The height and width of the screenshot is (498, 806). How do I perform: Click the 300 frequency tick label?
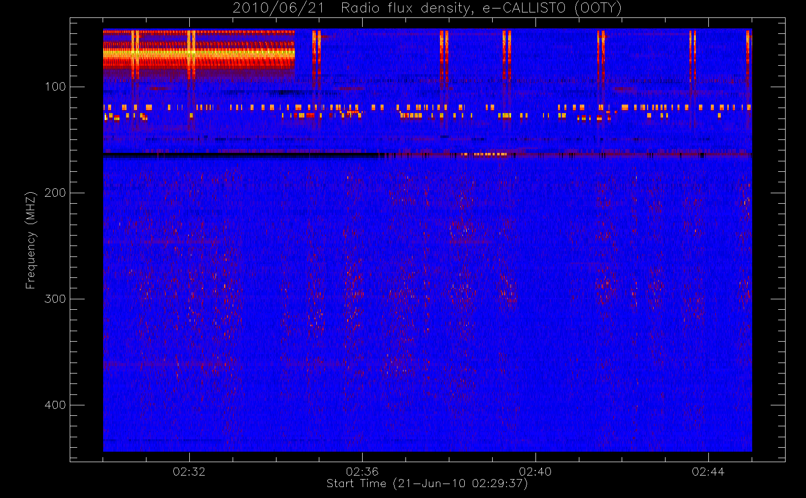click(x=55, y=299)
